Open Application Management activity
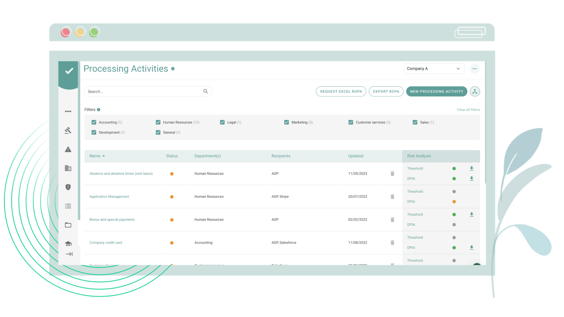Image resolution: width=564 pixels, height=317 pixels. (109, 197)
